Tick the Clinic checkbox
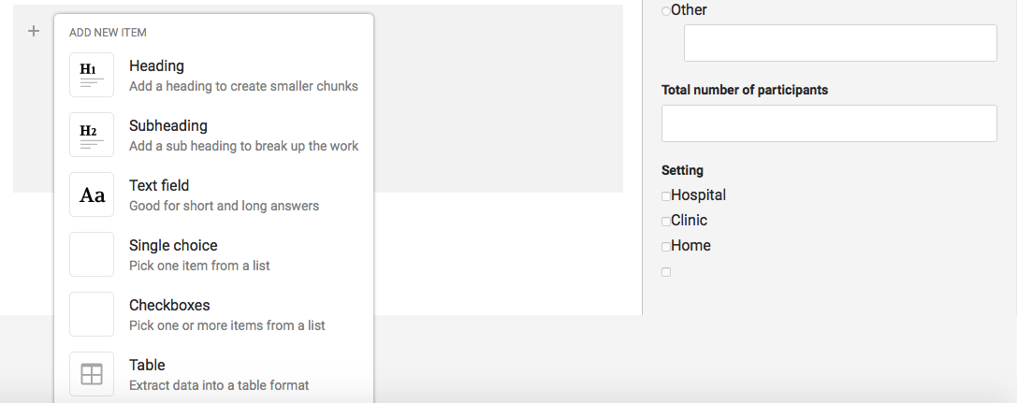 pos(666,222)
